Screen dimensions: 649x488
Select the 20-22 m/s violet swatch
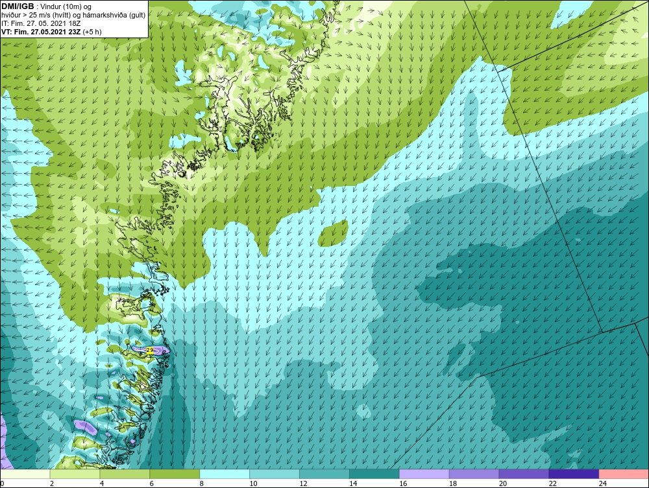524,474
